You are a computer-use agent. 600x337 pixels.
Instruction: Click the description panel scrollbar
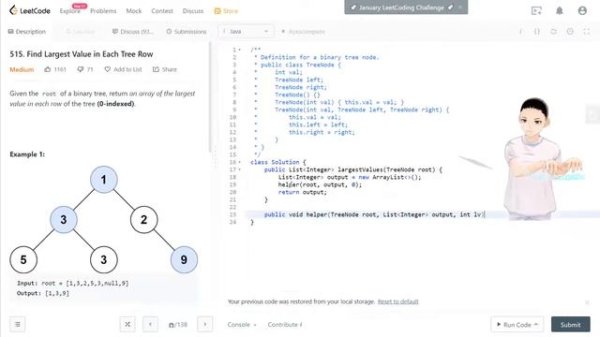tap(210, 97)
